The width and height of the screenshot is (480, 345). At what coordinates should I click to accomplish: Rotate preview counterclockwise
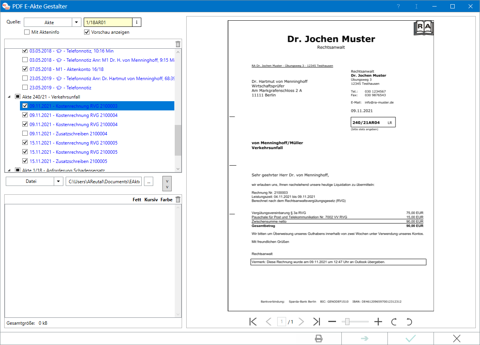(x=409, y=322)
